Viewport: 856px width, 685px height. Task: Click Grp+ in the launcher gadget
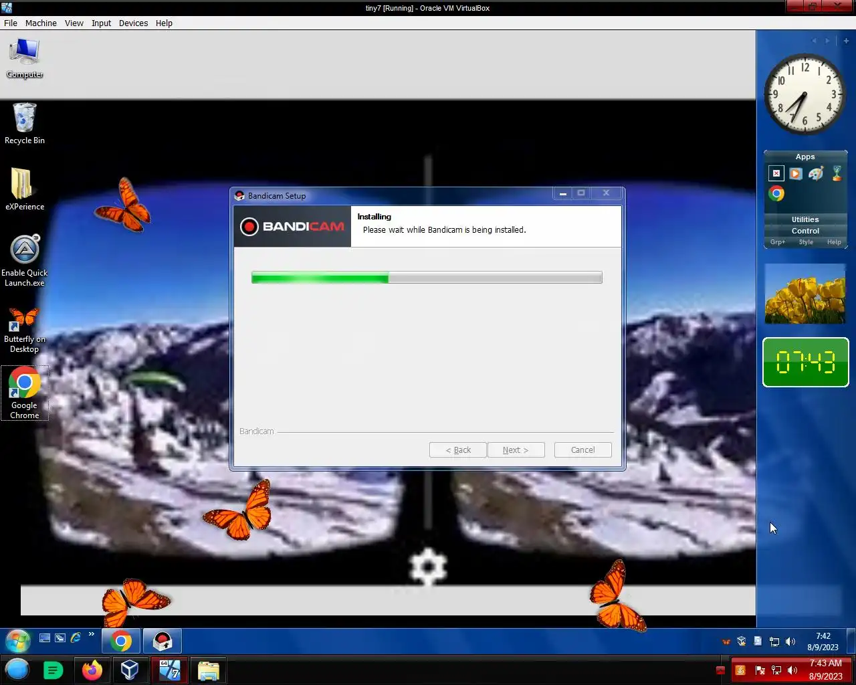778,242
